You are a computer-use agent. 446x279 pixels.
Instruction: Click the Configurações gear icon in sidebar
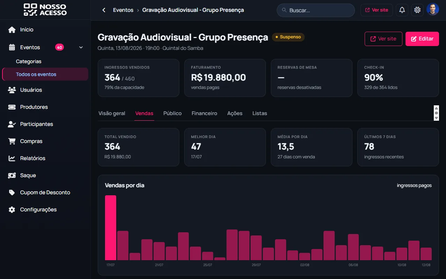[12, 210]
